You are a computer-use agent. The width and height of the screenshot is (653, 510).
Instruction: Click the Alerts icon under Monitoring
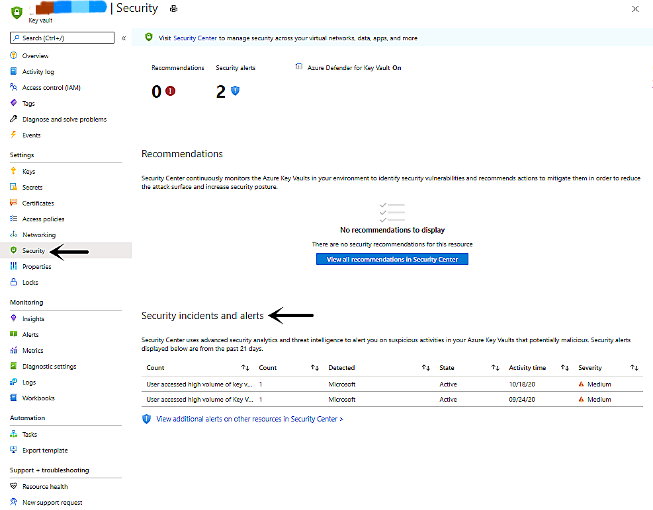point(14,334)
